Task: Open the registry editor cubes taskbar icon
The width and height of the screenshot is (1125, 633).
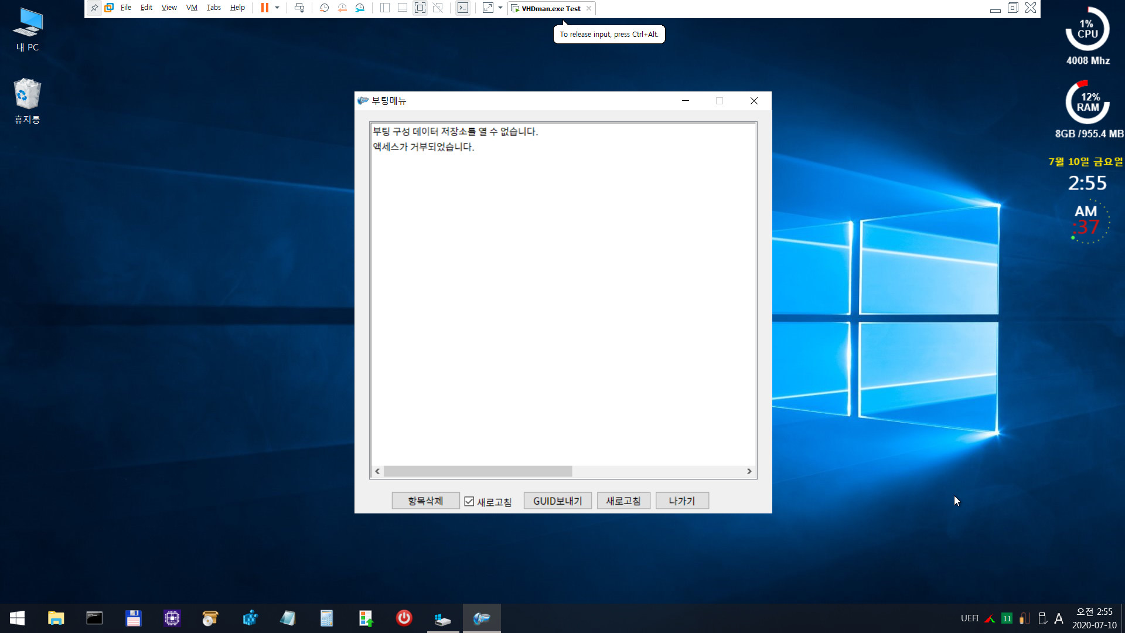Action: (250, 618)
